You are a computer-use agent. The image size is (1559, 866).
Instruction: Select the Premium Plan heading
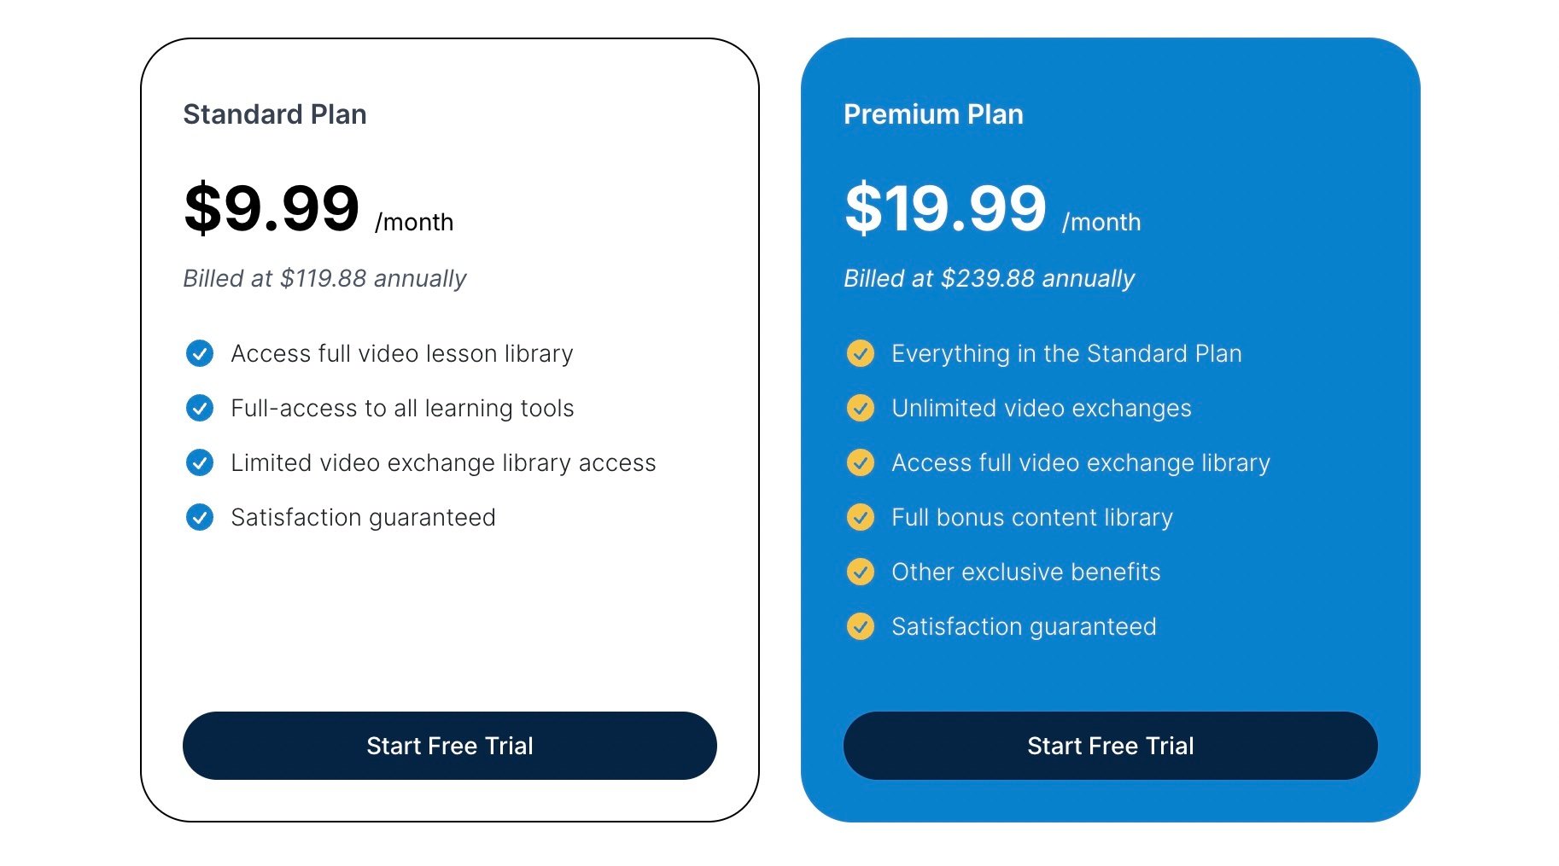933,114
